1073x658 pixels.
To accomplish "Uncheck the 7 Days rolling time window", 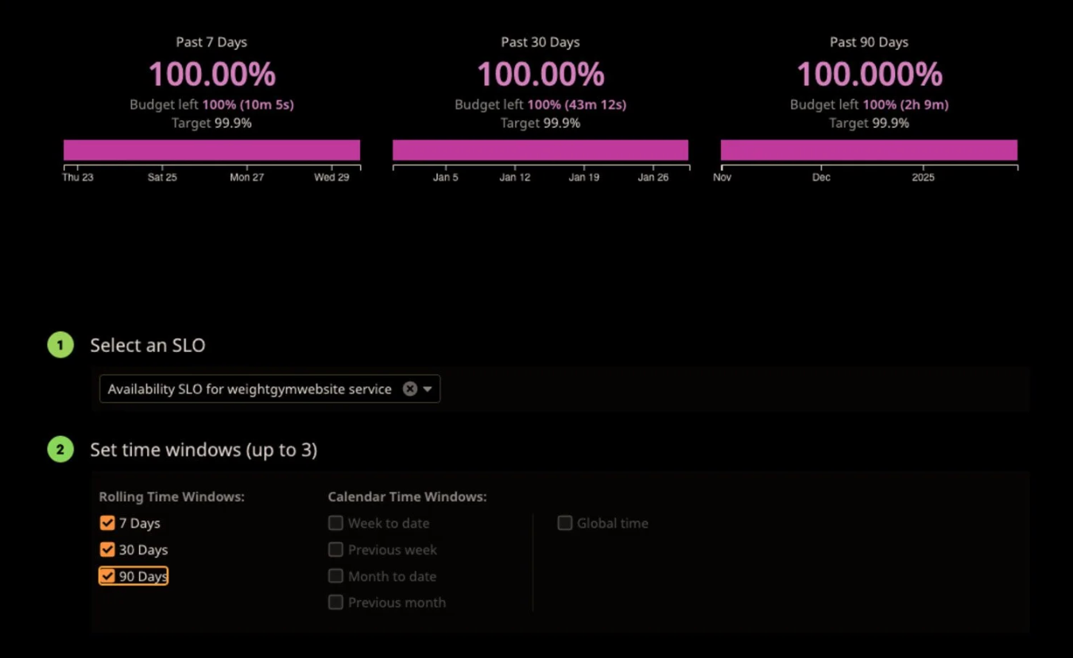I will coord(107,523).
